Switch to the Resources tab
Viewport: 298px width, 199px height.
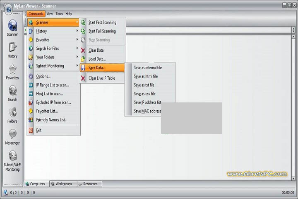[89, 184]
